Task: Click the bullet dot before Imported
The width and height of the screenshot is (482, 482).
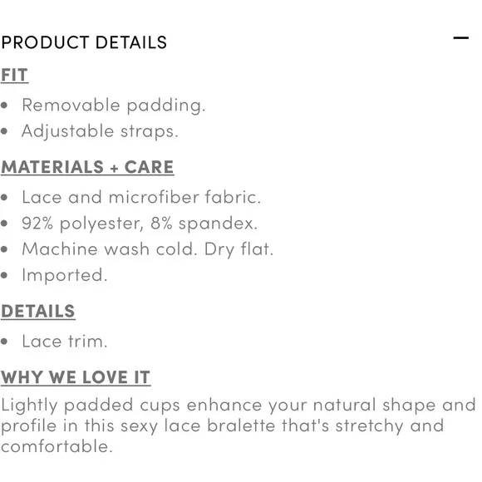Action: point(4,275)
